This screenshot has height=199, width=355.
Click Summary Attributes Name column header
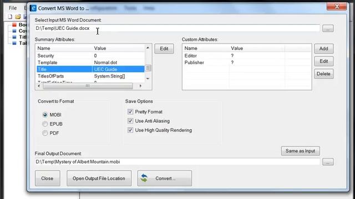pyautogui.click(x=64, y=48)
